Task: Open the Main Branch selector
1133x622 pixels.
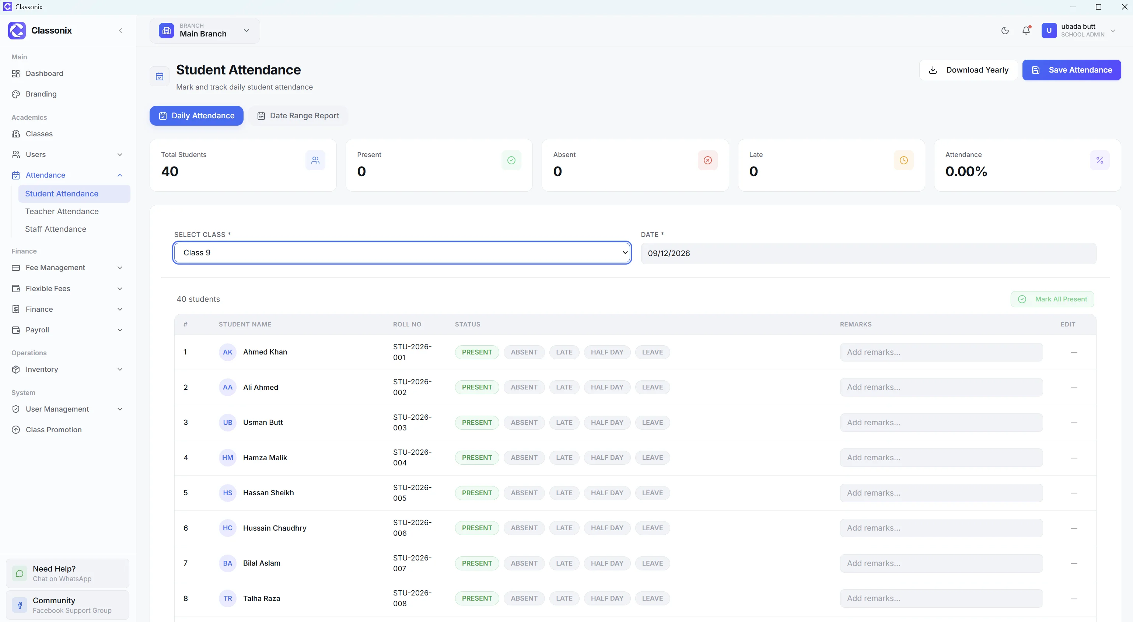Action: coord(204,30)
